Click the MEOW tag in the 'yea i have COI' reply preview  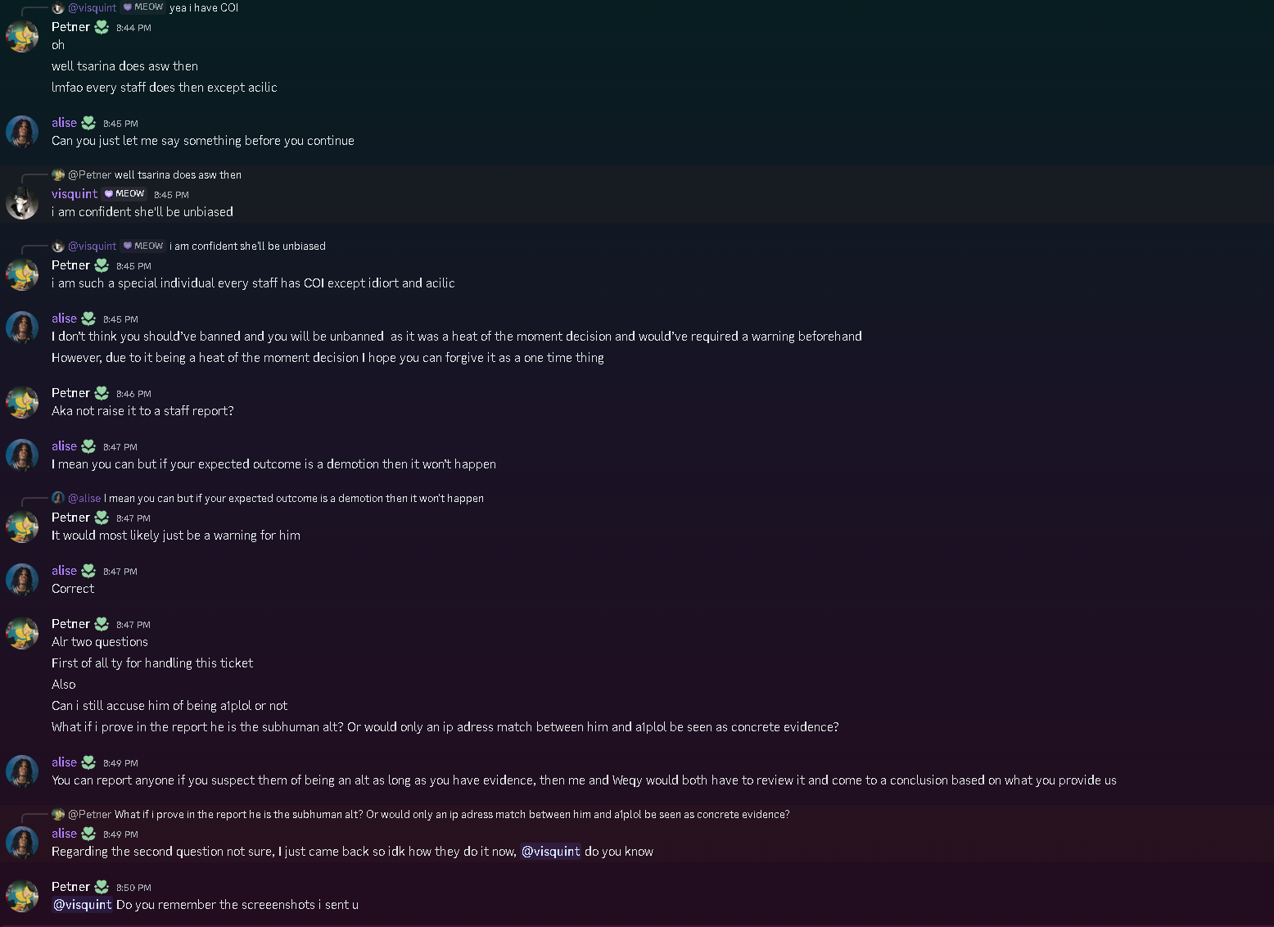pos(143,7)
